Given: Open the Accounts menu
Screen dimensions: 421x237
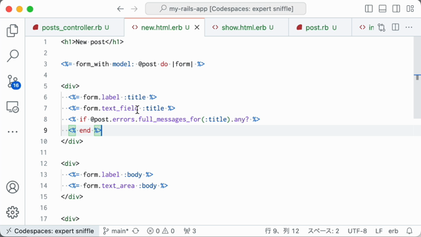Looking at the screenshot, I should (12, 187).
